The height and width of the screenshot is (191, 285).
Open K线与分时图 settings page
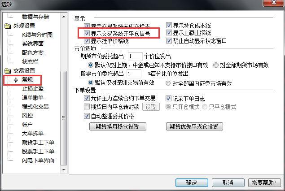tap(37, 35)
